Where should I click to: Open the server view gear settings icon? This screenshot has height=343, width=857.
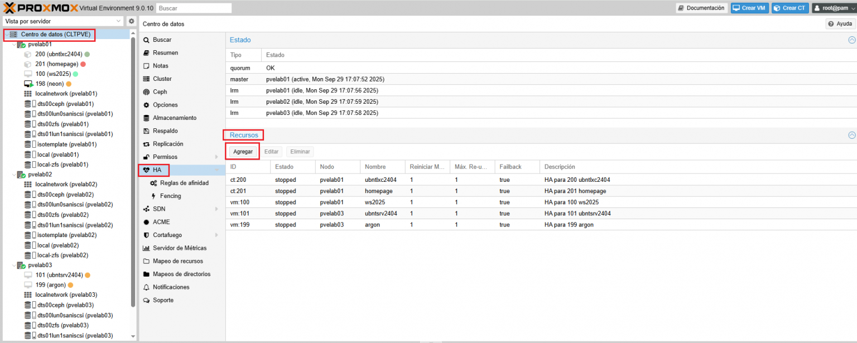click(132, 21)
